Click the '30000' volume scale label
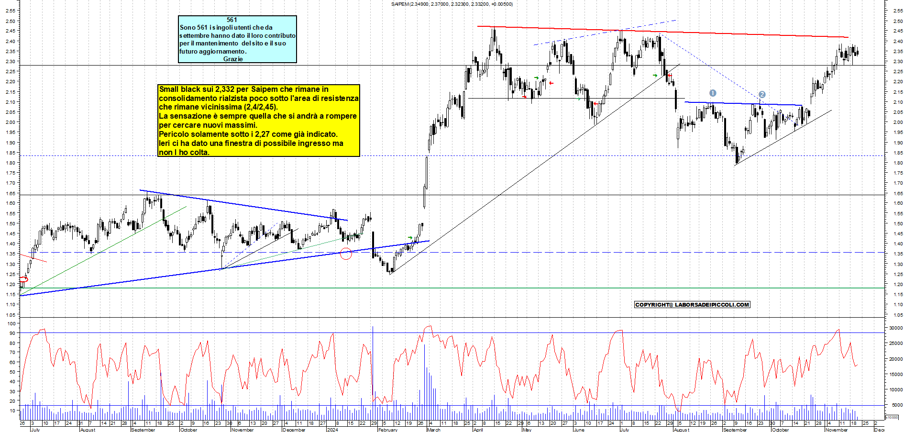Image resolution: width=904 pixels, height=432 pixels. (895, 328)
